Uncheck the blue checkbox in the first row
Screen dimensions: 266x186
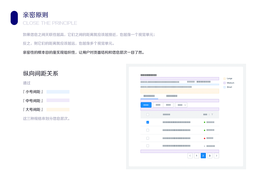pyautogui.click(x=148, y=122)
